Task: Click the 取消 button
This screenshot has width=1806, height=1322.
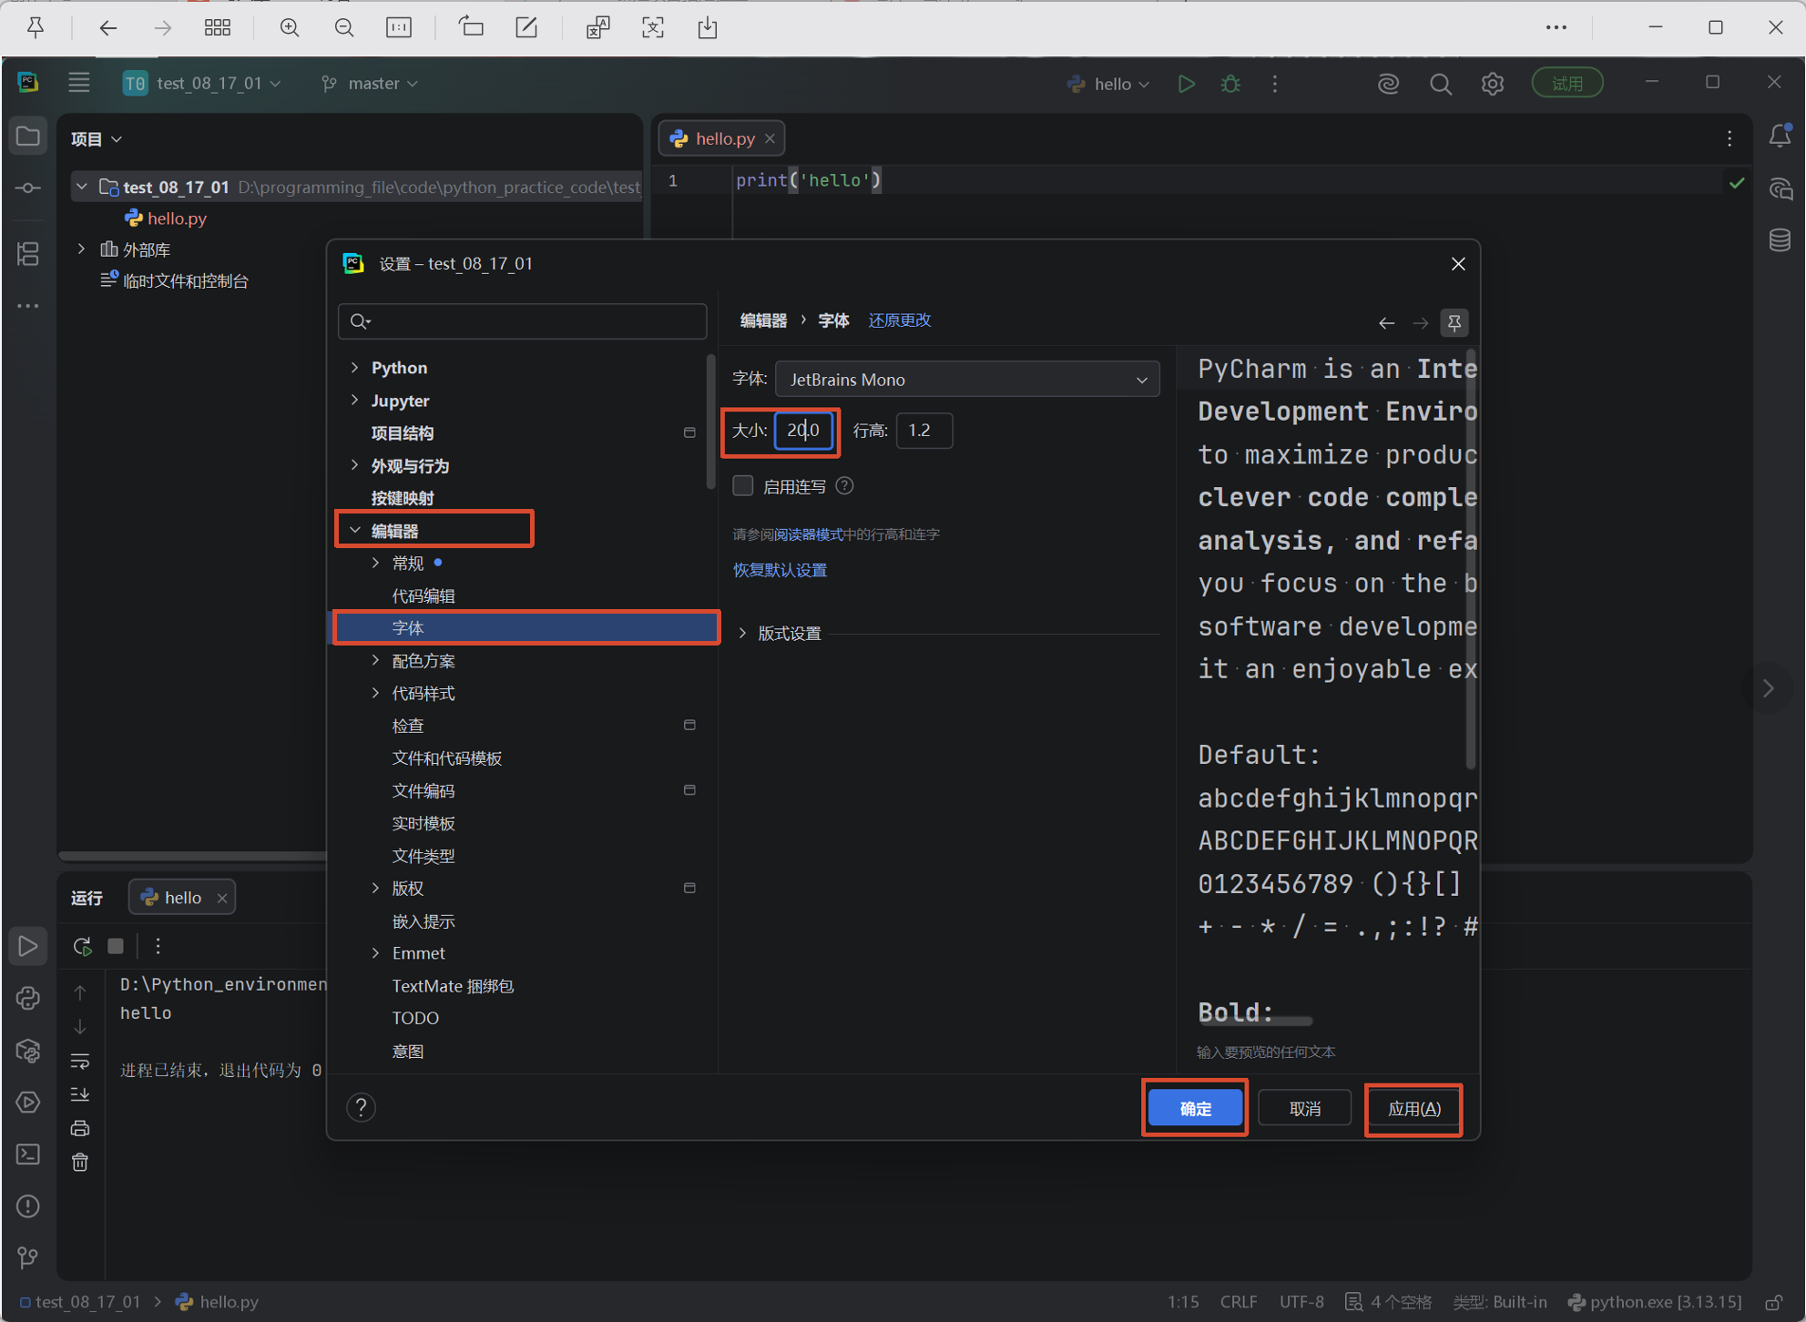Action: (x=1304, y=1108)
